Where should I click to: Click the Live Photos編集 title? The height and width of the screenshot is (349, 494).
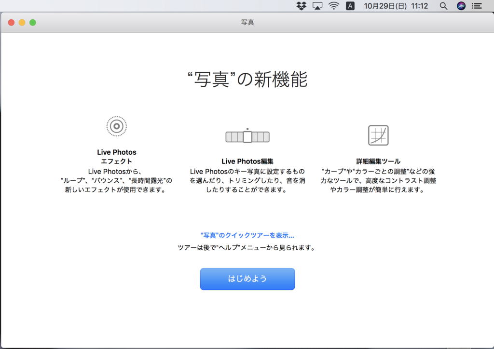click(x=247, y=161)
